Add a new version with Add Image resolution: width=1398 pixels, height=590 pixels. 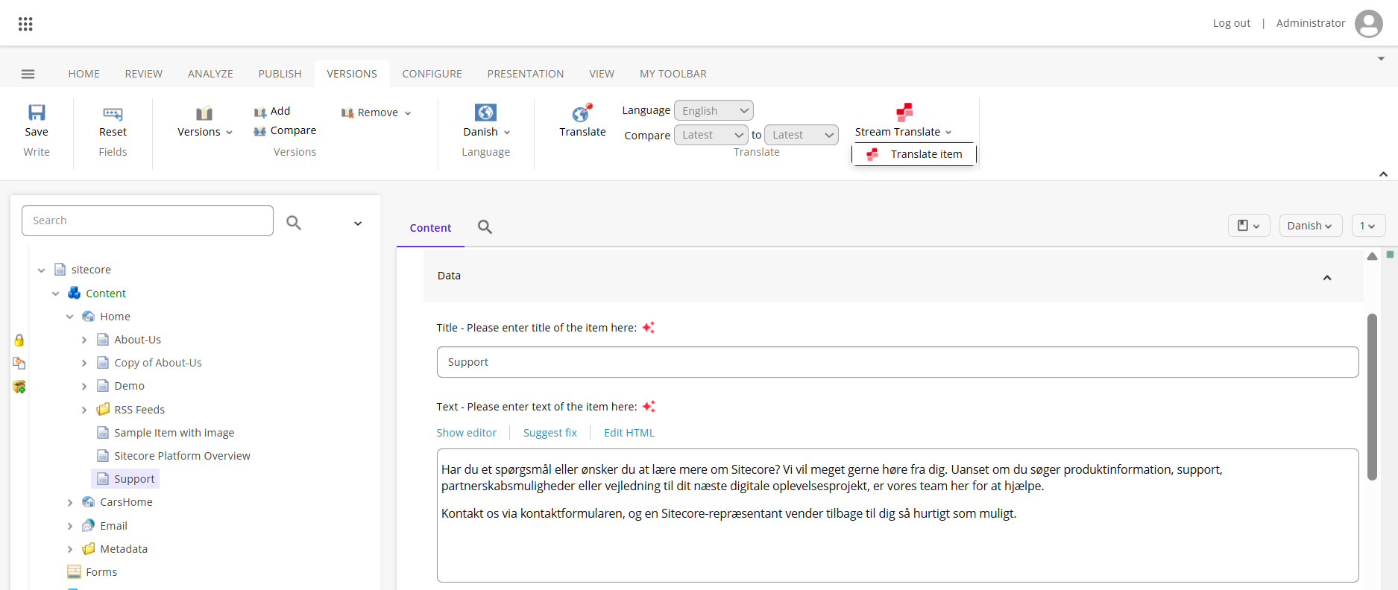click(x=271, y=111)
